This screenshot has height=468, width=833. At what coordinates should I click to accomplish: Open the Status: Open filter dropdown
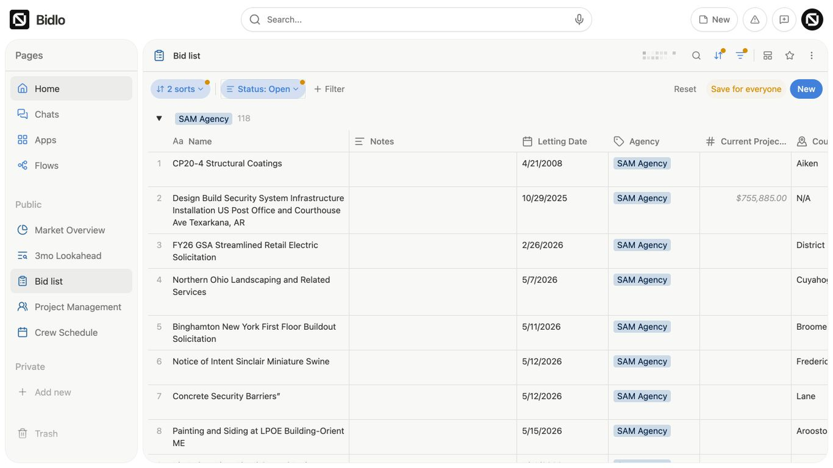point(263,89)
